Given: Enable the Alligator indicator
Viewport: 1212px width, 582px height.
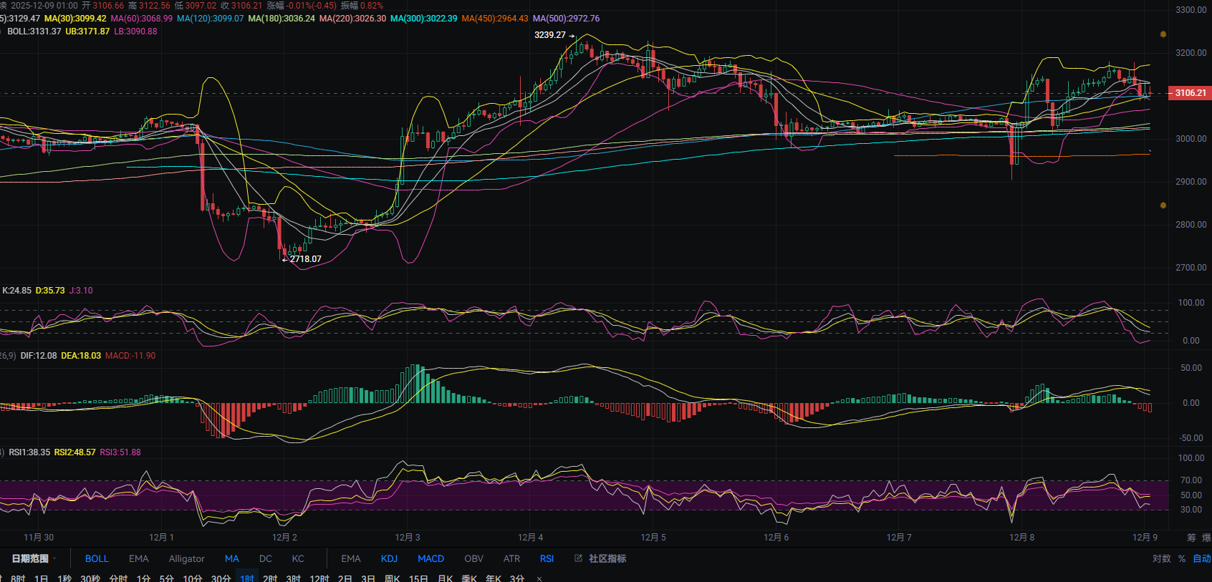Looking at the screenshot, I should pos(186,558).
